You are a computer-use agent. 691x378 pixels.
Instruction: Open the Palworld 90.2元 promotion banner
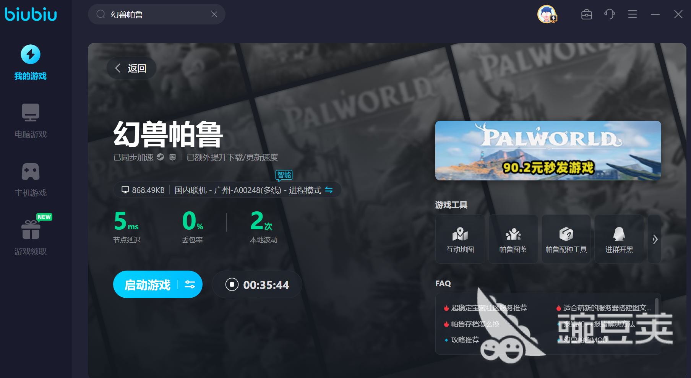pos(548,151)
